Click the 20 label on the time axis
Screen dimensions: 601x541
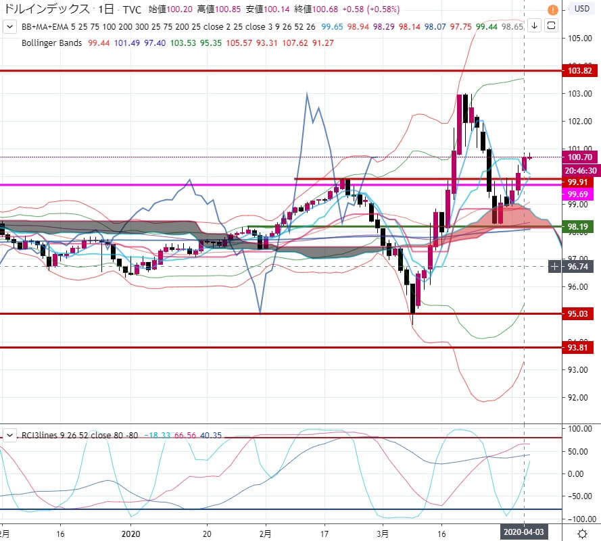pyautogui.click(x=207, y=534)
